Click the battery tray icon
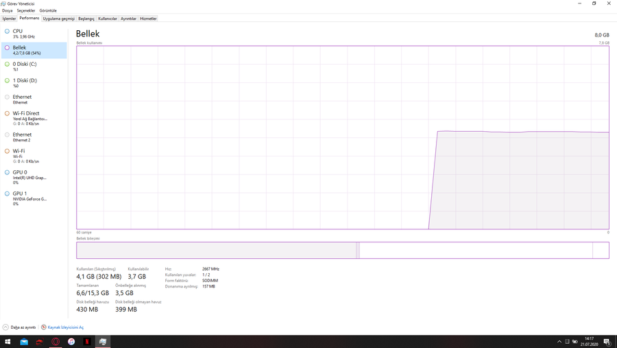 point(575,342)
